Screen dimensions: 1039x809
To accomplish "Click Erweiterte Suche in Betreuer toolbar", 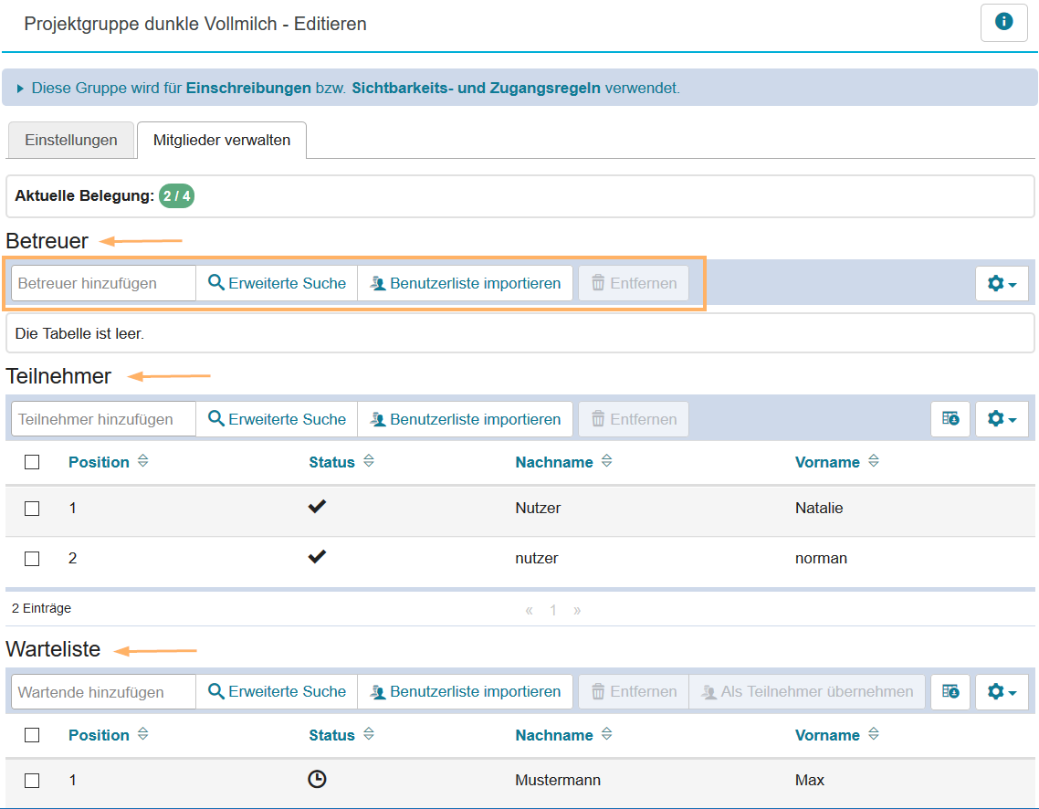I will pos(277,283).
